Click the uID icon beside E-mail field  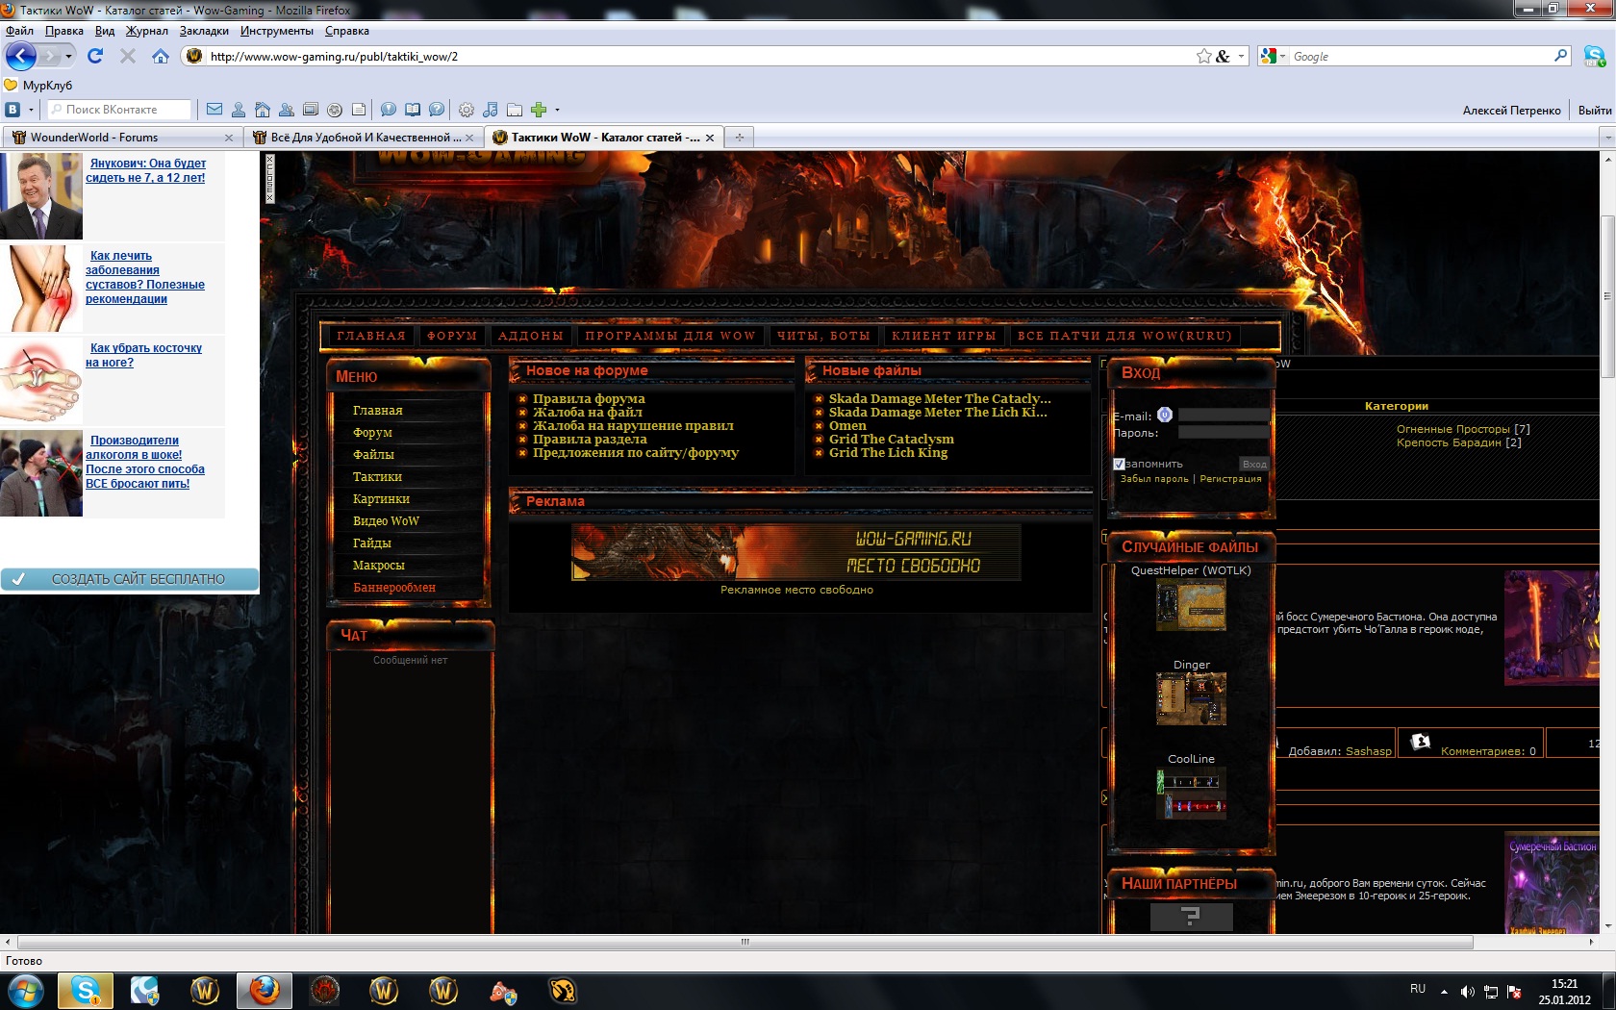click(x=1165, y=415)
